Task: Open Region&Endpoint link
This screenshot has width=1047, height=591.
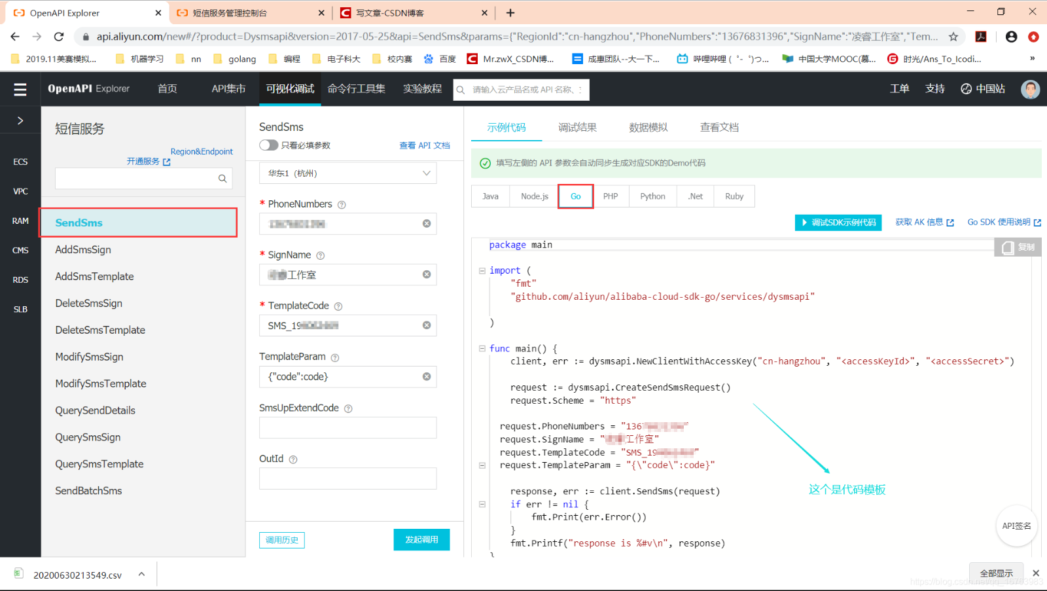Action: (x=202, y=152)
